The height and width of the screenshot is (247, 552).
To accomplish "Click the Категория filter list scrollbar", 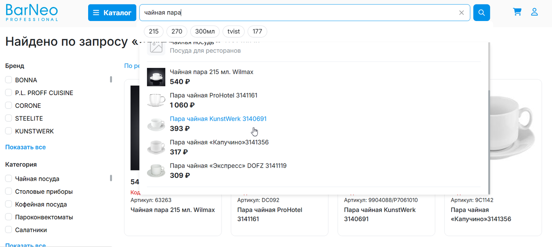I will (111, 178).
